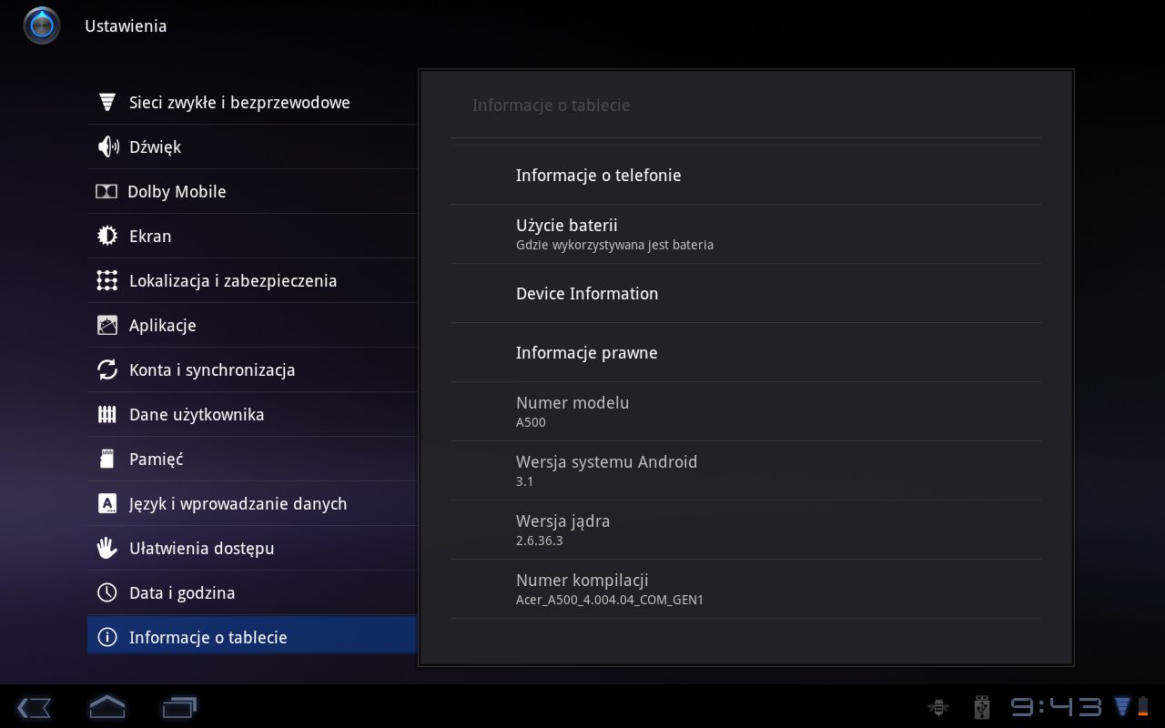The image size is (1165, 728).
Task: Open the recent apps switcher
Action: [179, 707]
